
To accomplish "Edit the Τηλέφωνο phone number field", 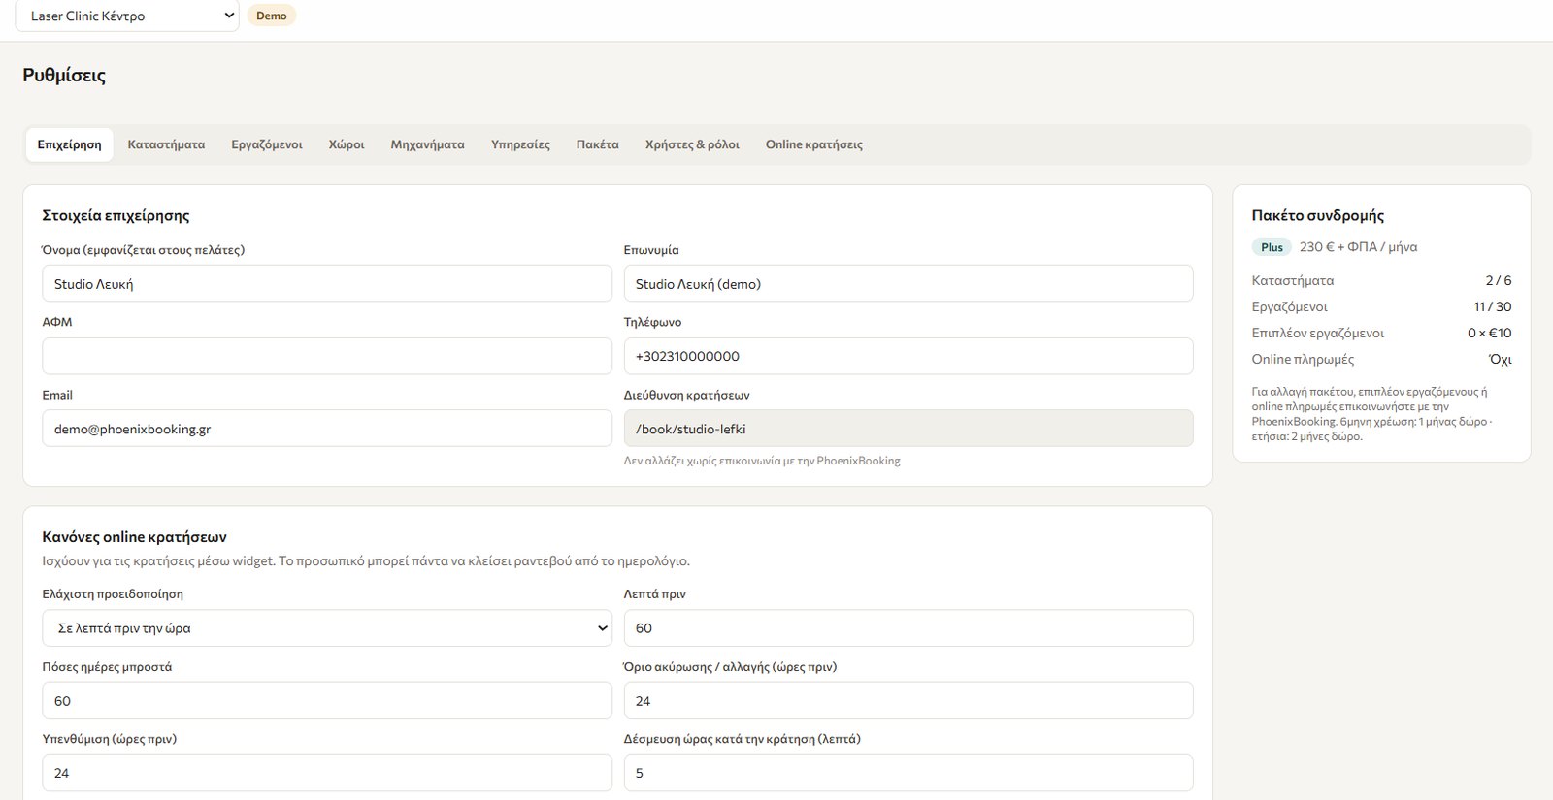I will coord(909,356).
